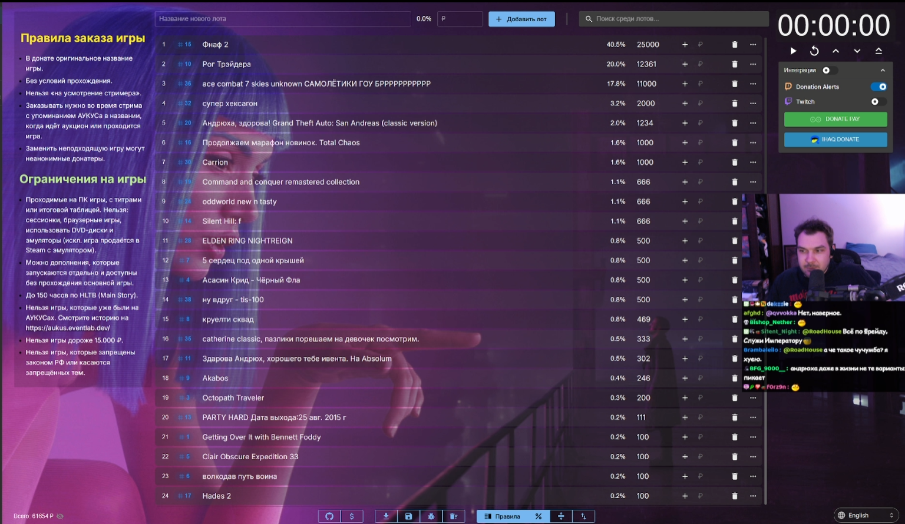Open the English language dropdown
This screenshot has width=905, height=524.
point(866,515)
